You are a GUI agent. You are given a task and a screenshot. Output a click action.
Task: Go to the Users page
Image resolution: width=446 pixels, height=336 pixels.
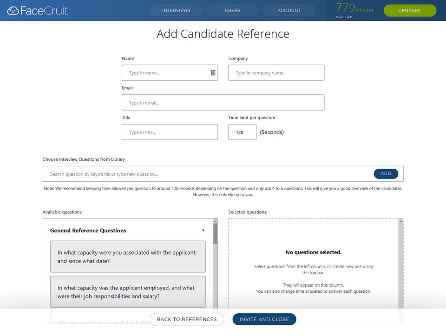(233, 10)
